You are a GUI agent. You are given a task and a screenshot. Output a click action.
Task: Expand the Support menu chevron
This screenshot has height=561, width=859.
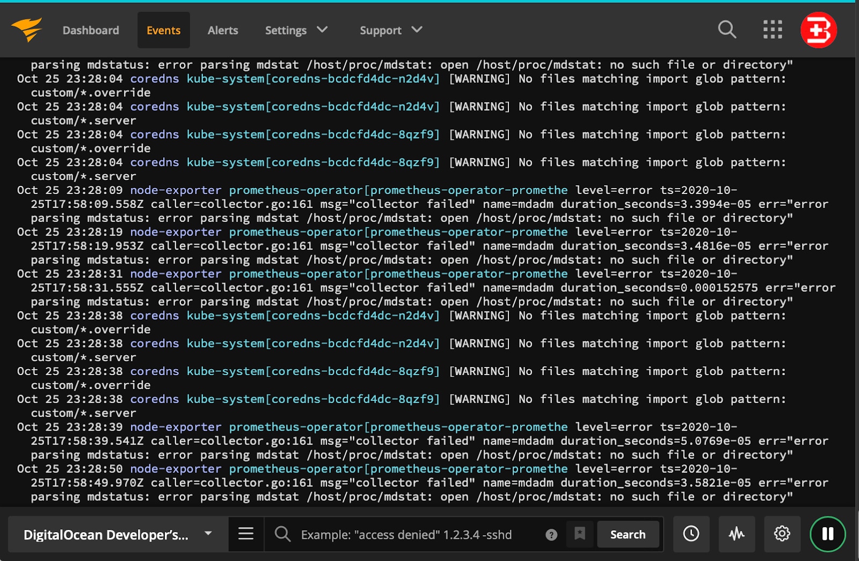(x=416, y=30)
